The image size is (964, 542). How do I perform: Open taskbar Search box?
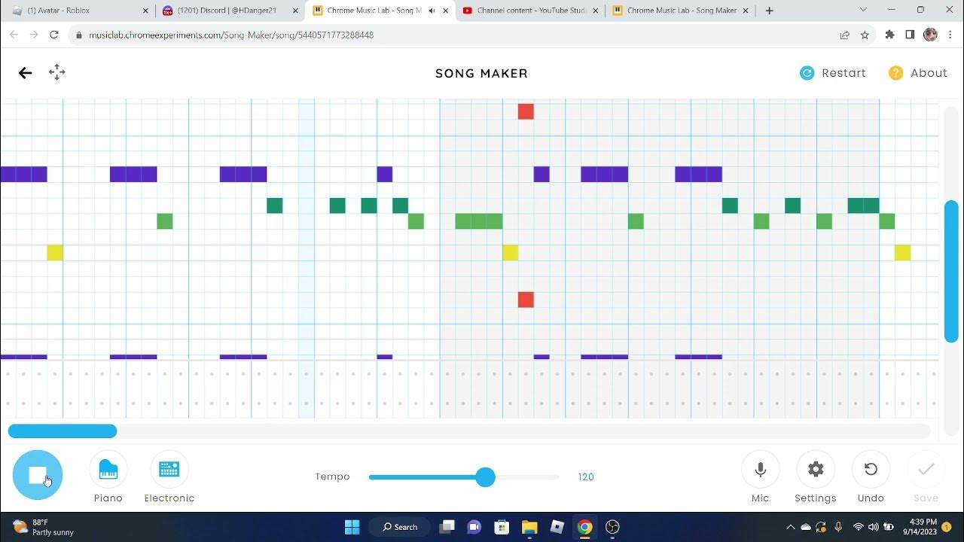[x=400, y=527]
